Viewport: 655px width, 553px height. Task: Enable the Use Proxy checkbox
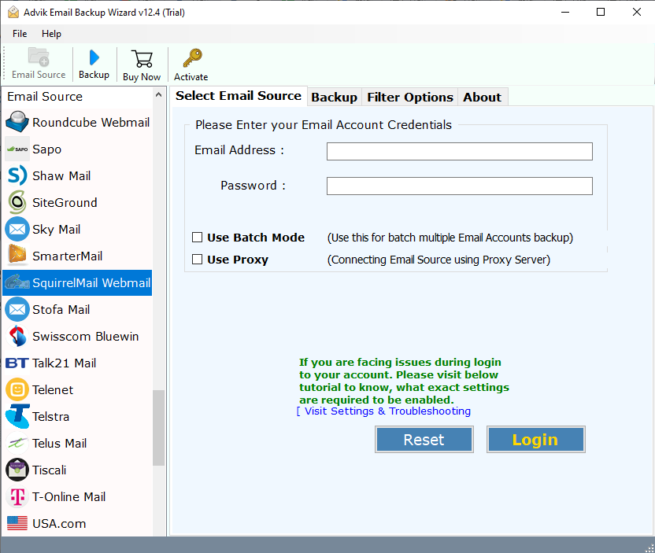tap(197, 260)
